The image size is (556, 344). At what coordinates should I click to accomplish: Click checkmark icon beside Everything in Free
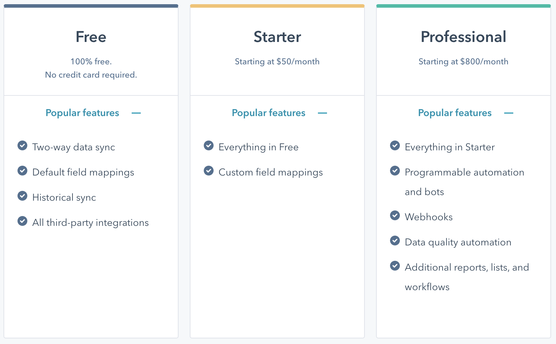209,145
